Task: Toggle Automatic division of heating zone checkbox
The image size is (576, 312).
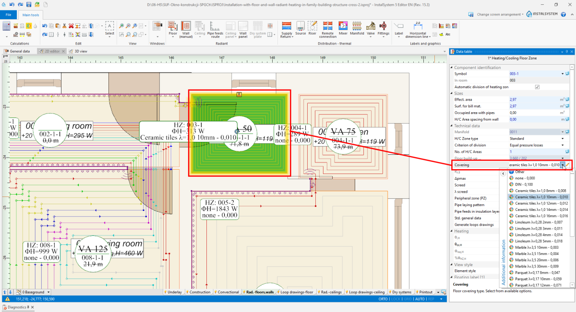Action: coord(537,87)
